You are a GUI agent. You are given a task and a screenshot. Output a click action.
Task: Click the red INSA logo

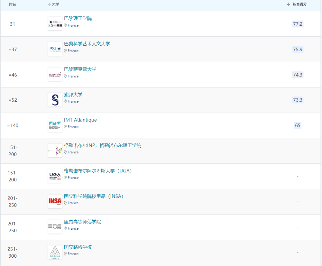55,201
